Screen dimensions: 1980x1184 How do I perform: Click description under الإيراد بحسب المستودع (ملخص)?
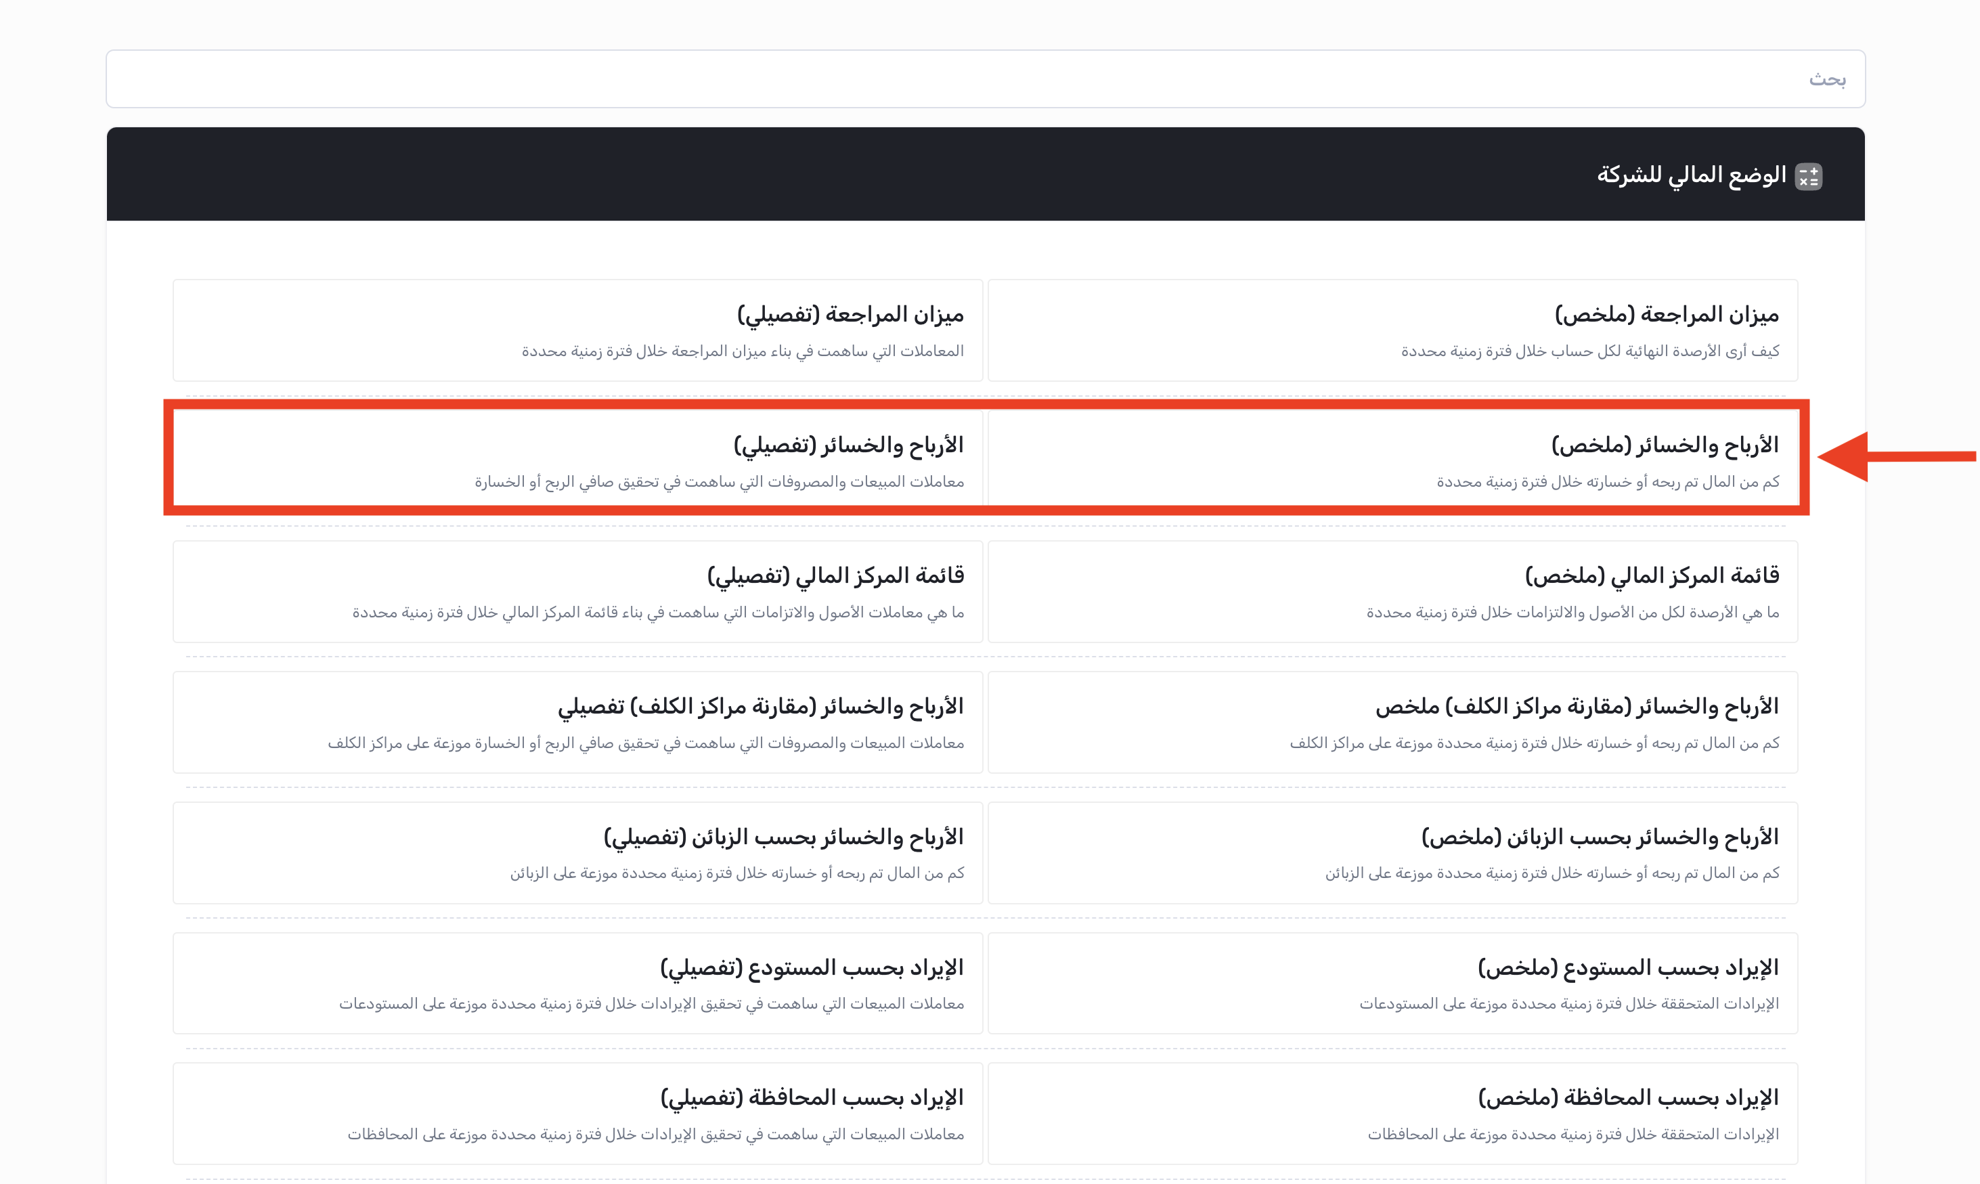[x=1568, y=1004]
